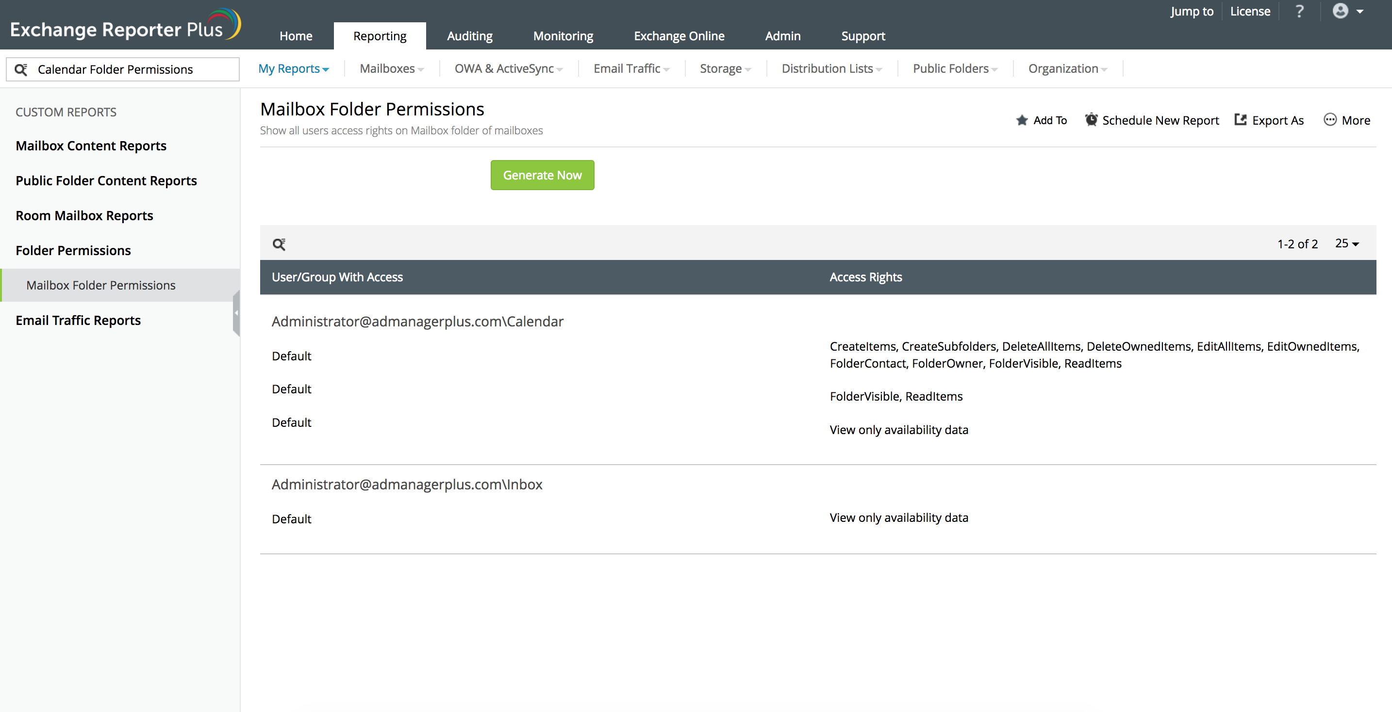Select Mailbox Folder Permissions sidebar item
Image resolution: width=1392 pixels, height=712 pixels.
tap(100, 285)
